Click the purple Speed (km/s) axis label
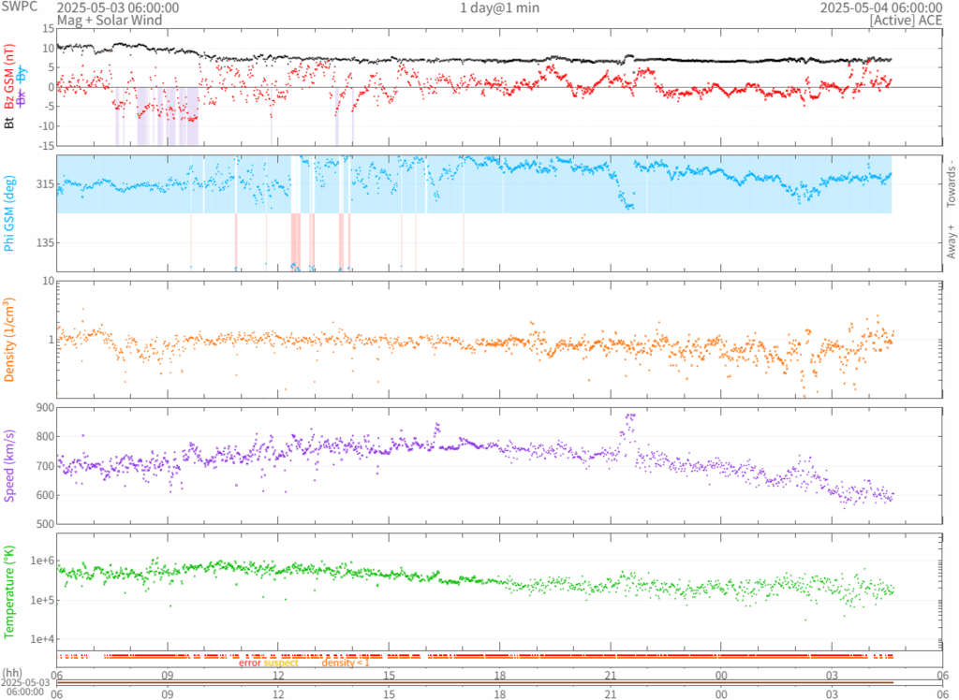The image size is (959, 700). pyautogui.click(x=9, y=465)
